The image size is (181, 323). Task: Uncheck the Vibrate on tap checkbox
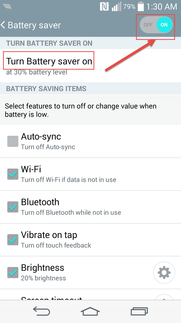[13, 240]
